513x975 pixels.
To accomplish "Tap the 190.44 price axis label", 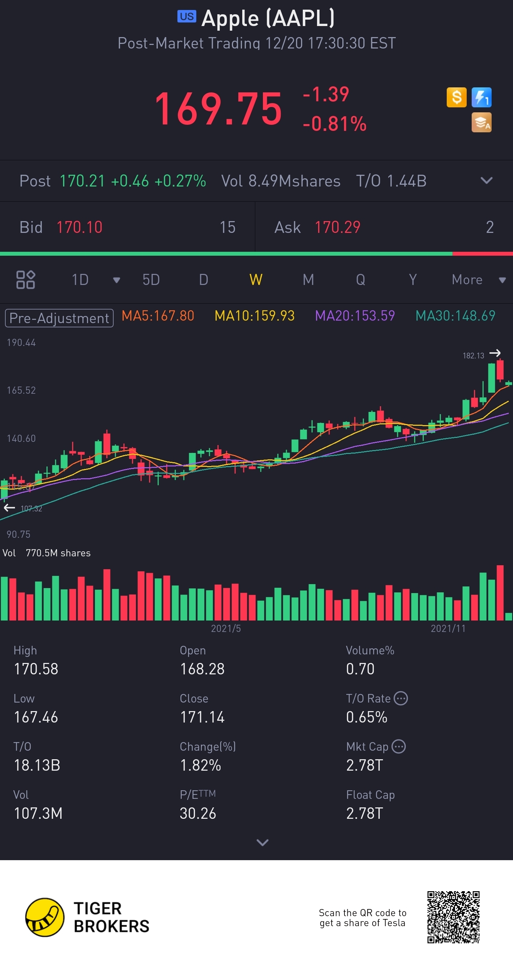I will pos(21,343).
